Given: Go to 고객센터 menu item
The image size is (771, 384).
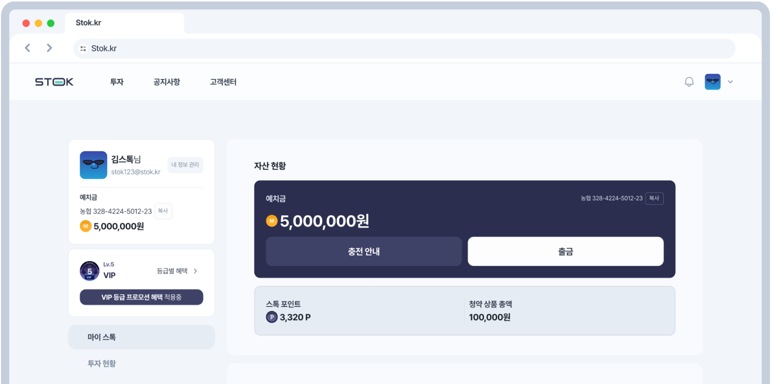Looking at the screenshot, I should [223, 82].
